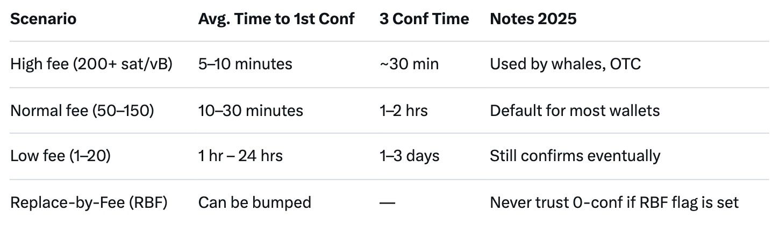This screenshot has height=232, width=772.
Task: Select the 1–2 hrs cell
Action: click(x=404, y=111)
